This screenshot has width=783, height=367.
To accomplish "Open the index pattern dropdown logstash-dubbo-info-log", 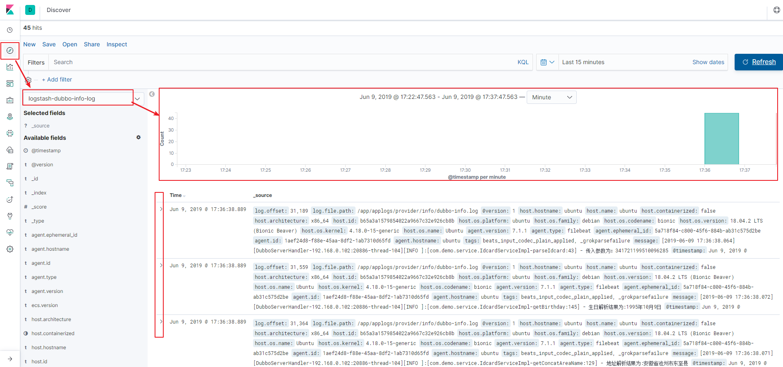I will (84, 98).
